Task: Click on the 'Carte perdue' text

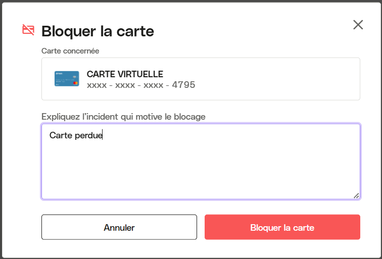Action: tap(76, 135)
